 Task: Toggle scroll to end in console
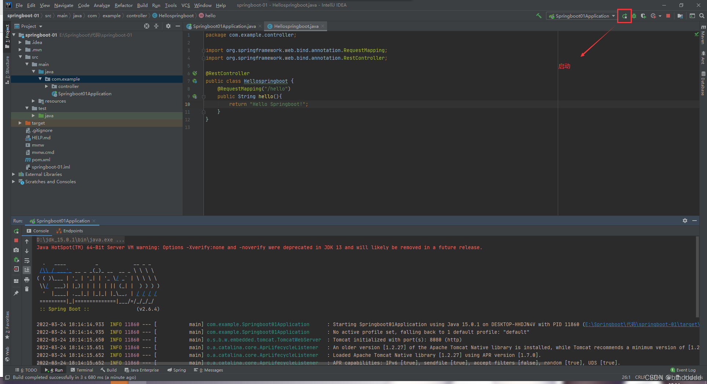[x=27, y=270]
